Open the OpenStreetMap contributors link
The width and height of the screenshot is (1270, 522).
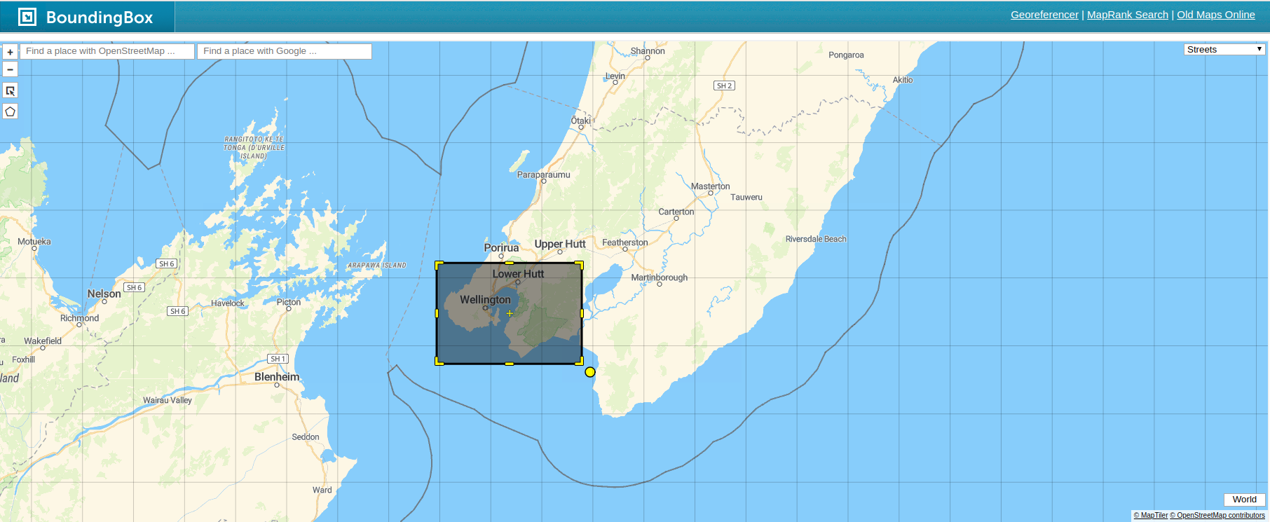tap(1217, 516)
